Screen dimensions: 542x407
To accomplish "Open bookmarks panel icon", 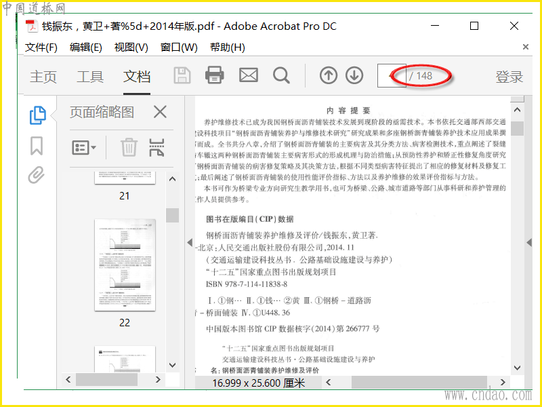I will pos(37,146).
